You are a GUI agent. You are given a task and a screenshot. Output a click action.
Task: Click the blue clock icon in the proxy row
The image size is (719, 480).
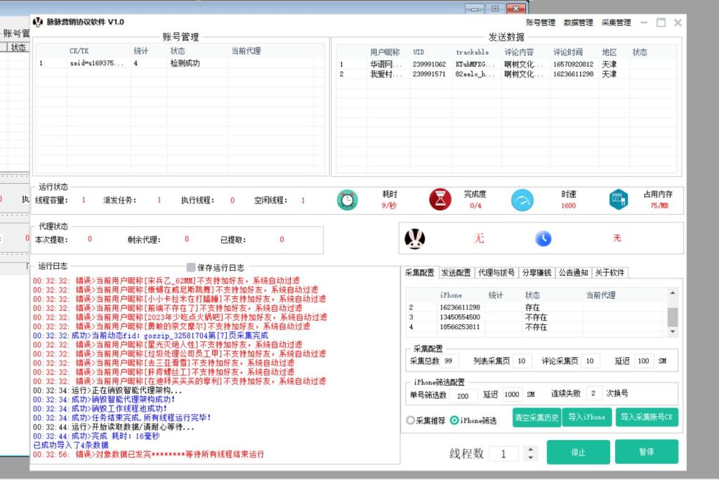click(543, 238)
